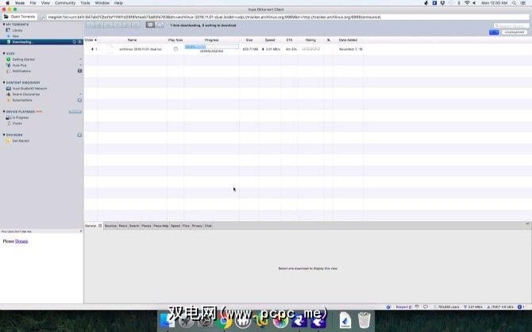Collapse the Device Playback section

[x=4, y=112]
